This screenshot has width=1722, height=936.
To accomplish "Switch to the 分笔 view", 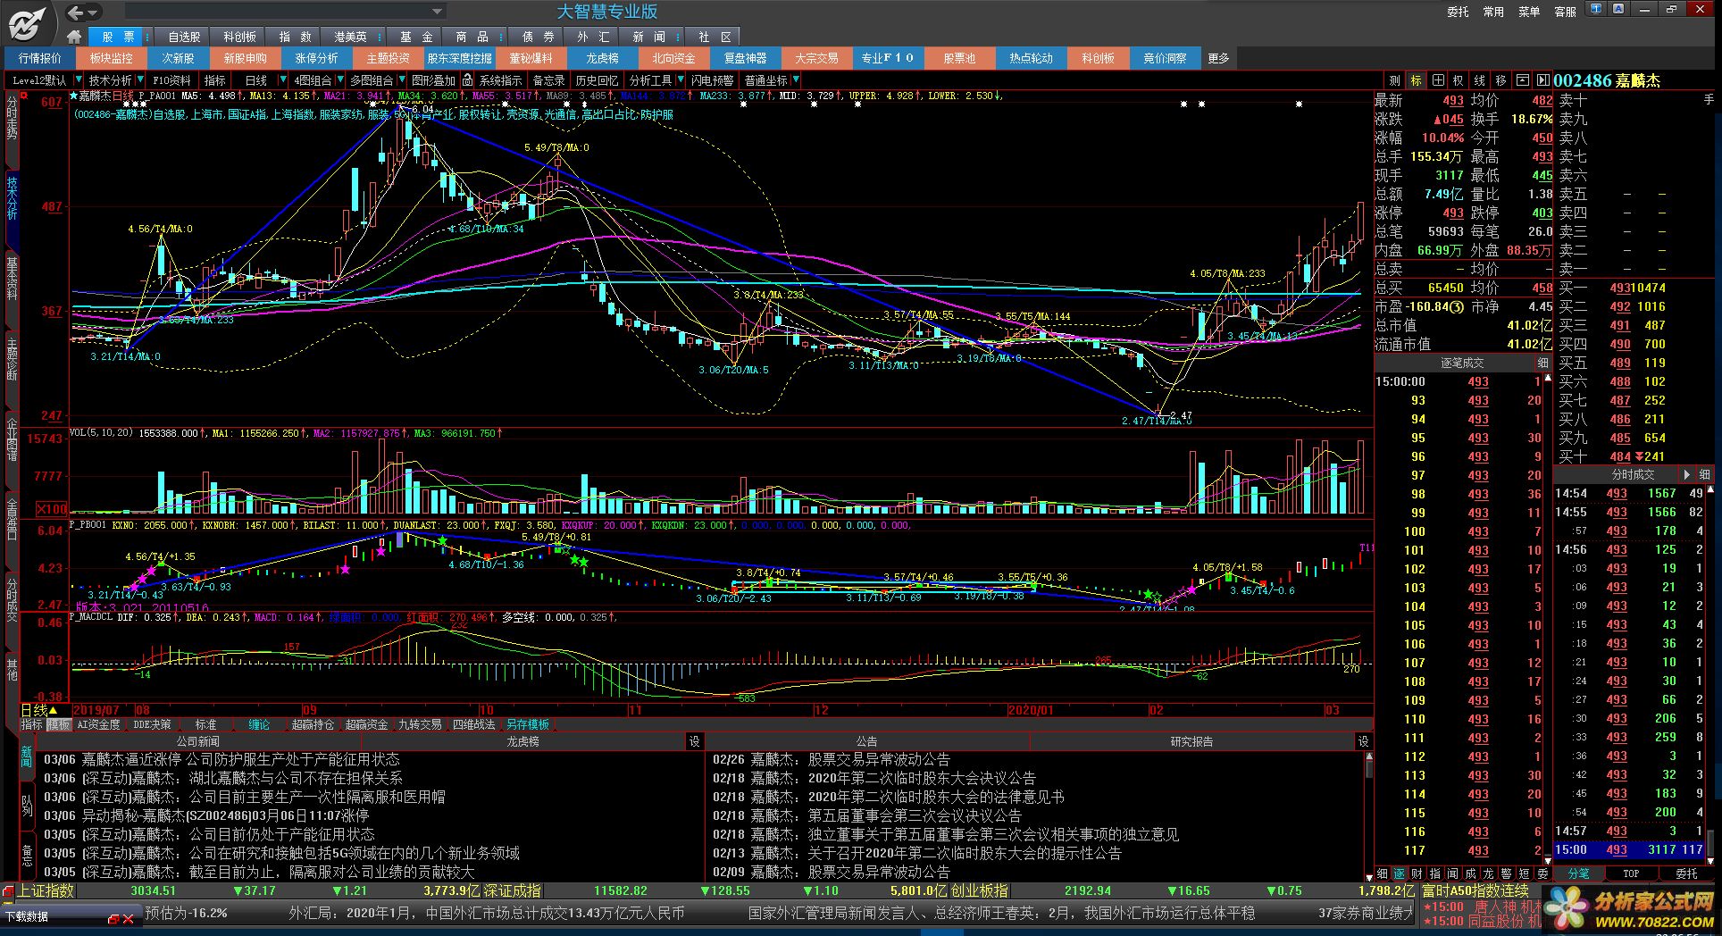I will pos(1578,873).
